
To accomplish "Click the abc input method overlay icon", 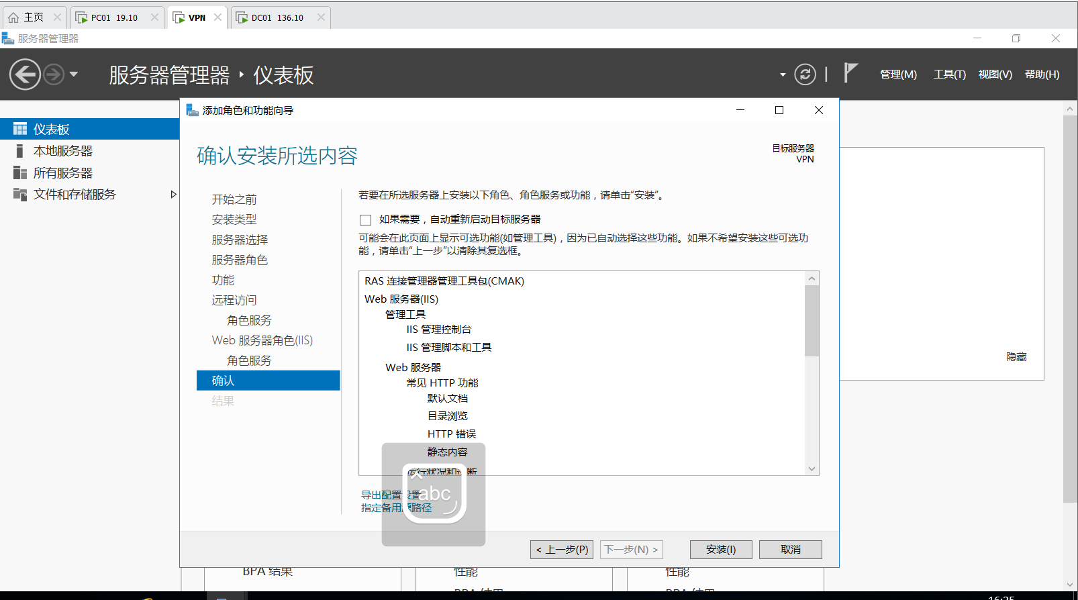I will click(434, 494).
